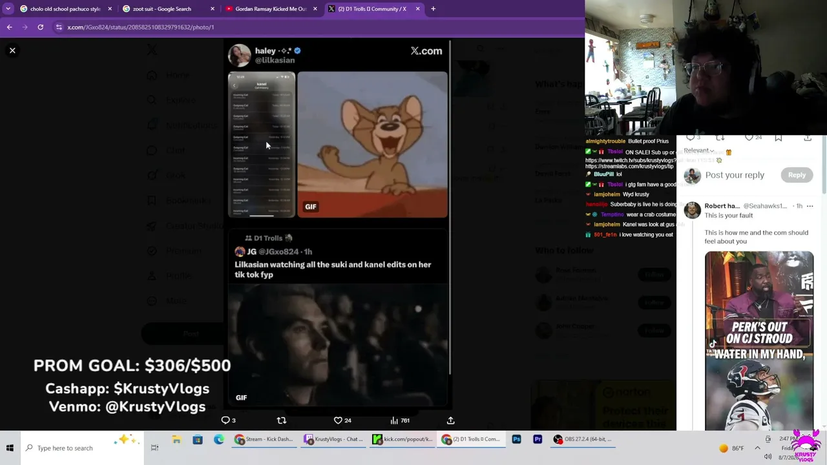Launch Microsoft Edge from the taskbar
Viewport: 827px width, 465px height.
point(219,440)
